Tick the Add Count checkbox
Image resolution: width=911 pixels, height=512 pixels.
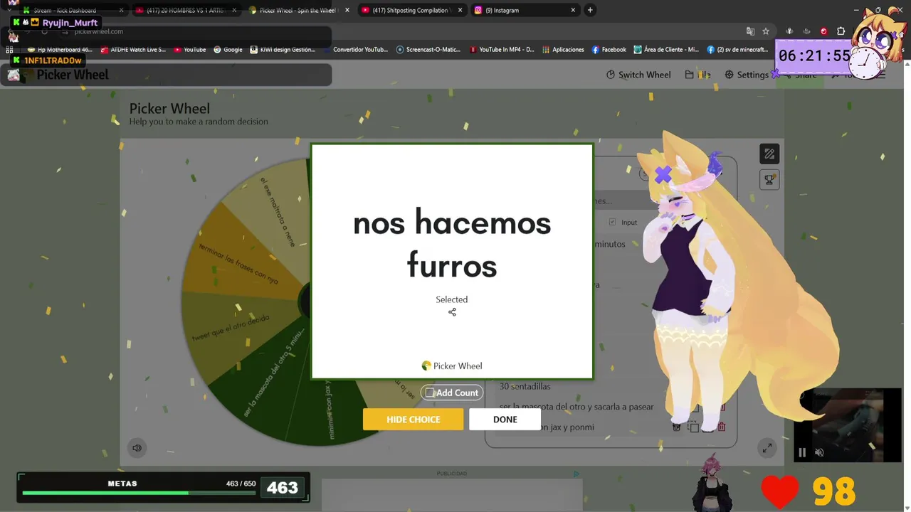(x=430, y=393)
